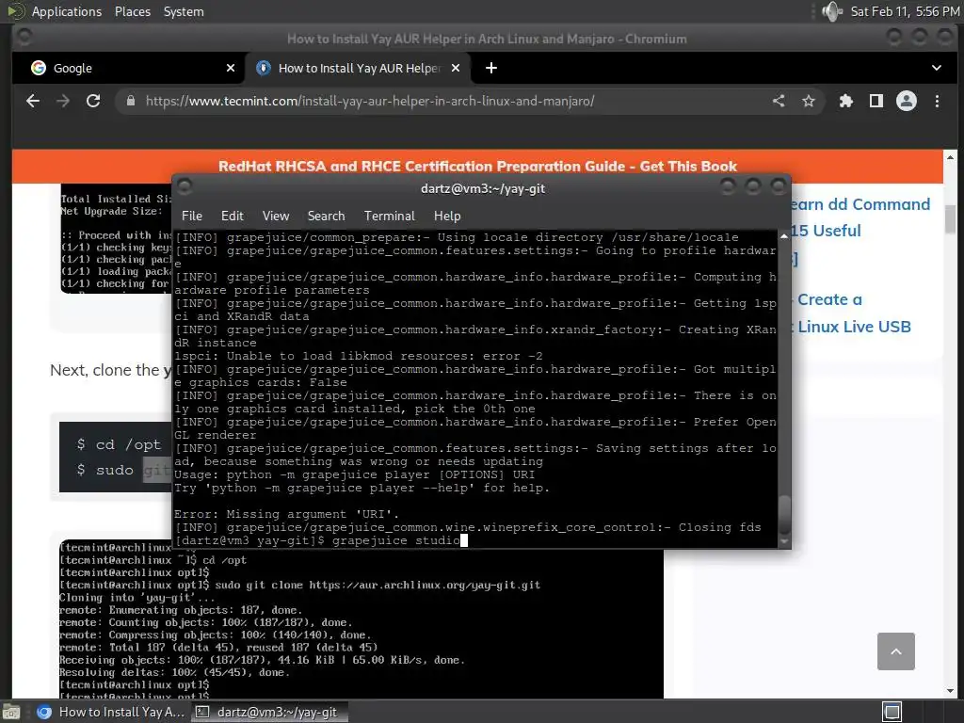Click the workspace switcher icon
The image size is (964, 723).
[892, 712]
